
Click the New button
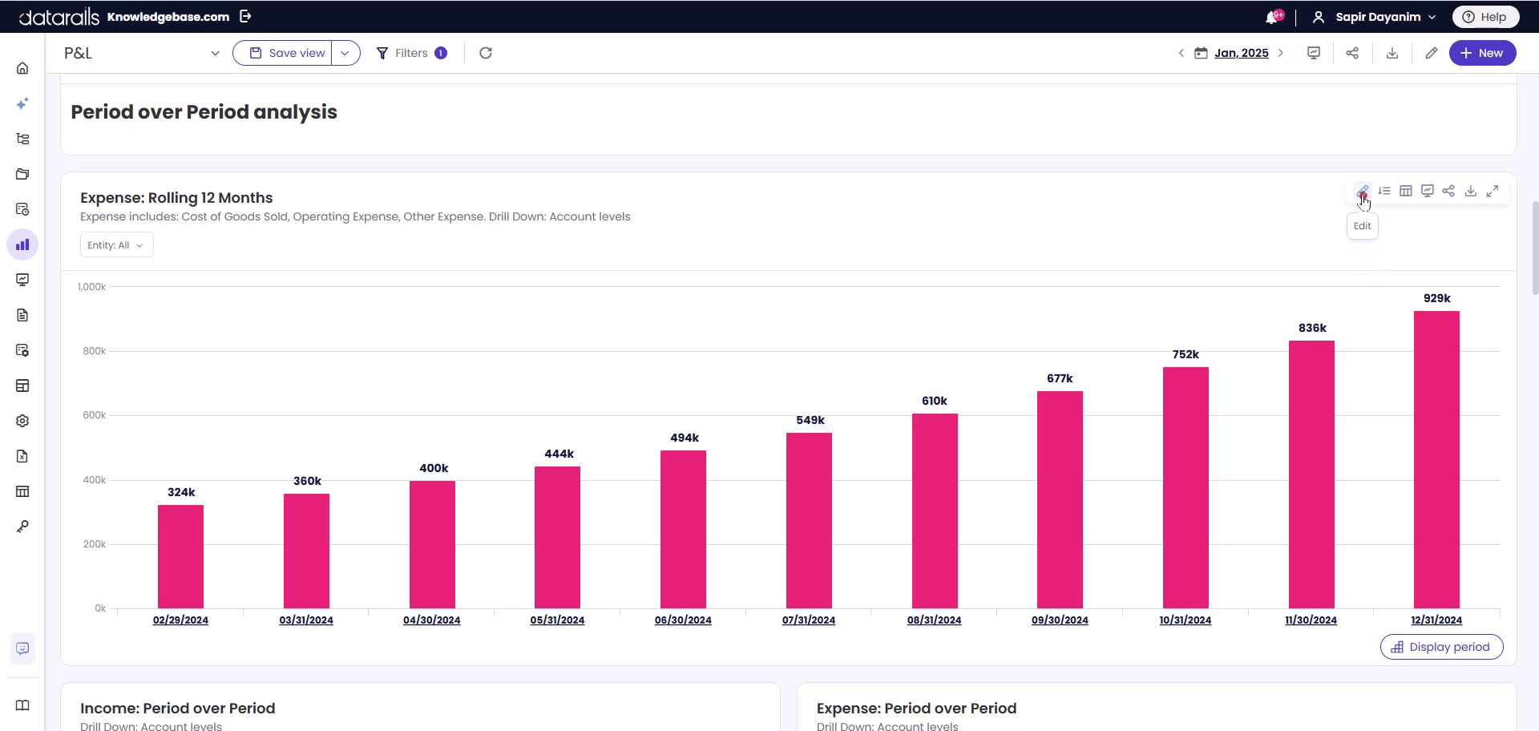point(1482,53)
